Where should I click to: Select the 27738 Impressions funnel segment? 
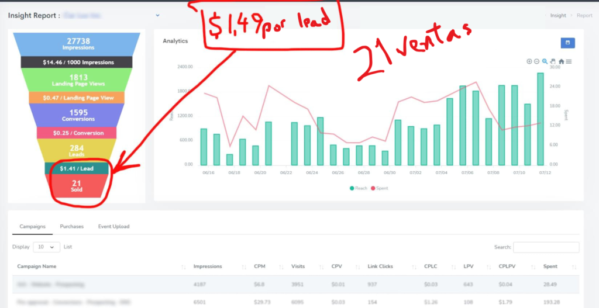point(77,44)
